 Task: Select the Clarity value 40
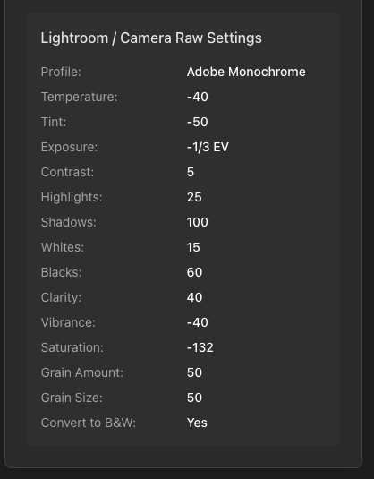(194, 297)
